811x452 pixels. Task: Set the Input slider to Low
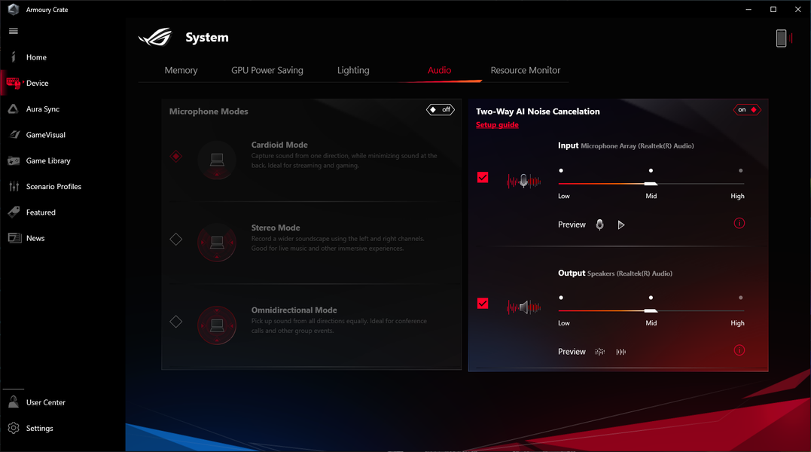tap(561, 171)
